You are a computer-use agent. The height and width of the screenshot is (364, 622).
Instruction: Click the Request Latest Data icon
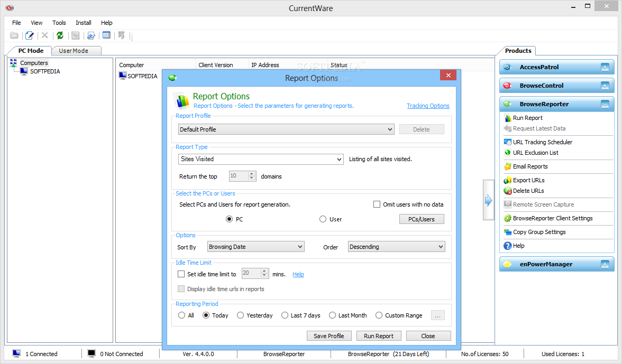(508, 129)
